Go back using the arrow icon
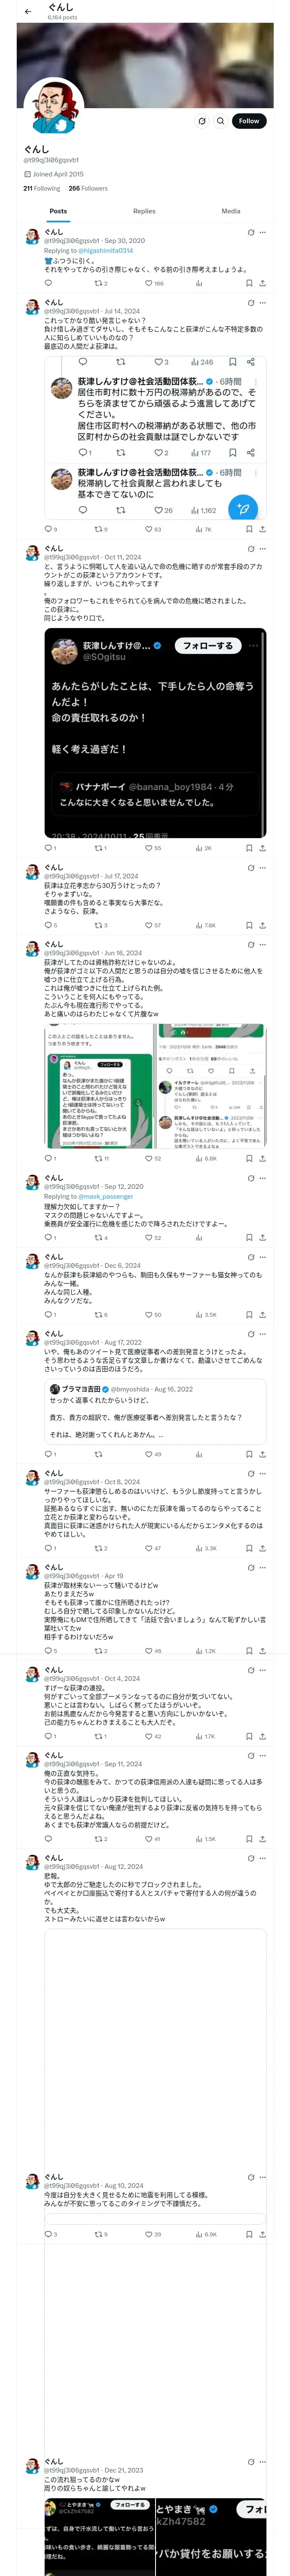The image size is (290, 2576). click(x=27, y=12)
